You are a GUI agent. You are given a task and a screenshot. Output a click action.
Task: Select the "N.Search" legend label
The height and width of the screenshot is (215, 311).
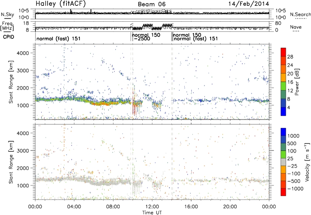(x=300, y=14)
